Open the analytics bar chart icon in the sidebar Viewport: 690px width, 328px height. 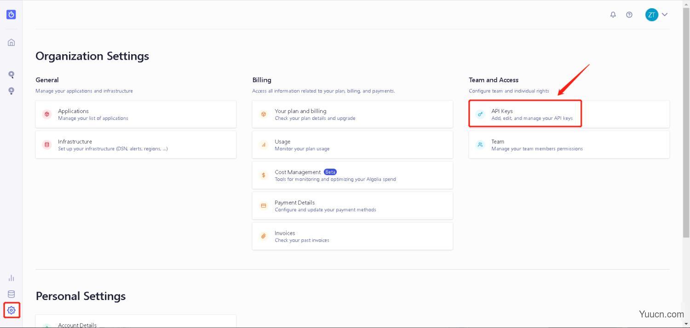coord(11,278)
